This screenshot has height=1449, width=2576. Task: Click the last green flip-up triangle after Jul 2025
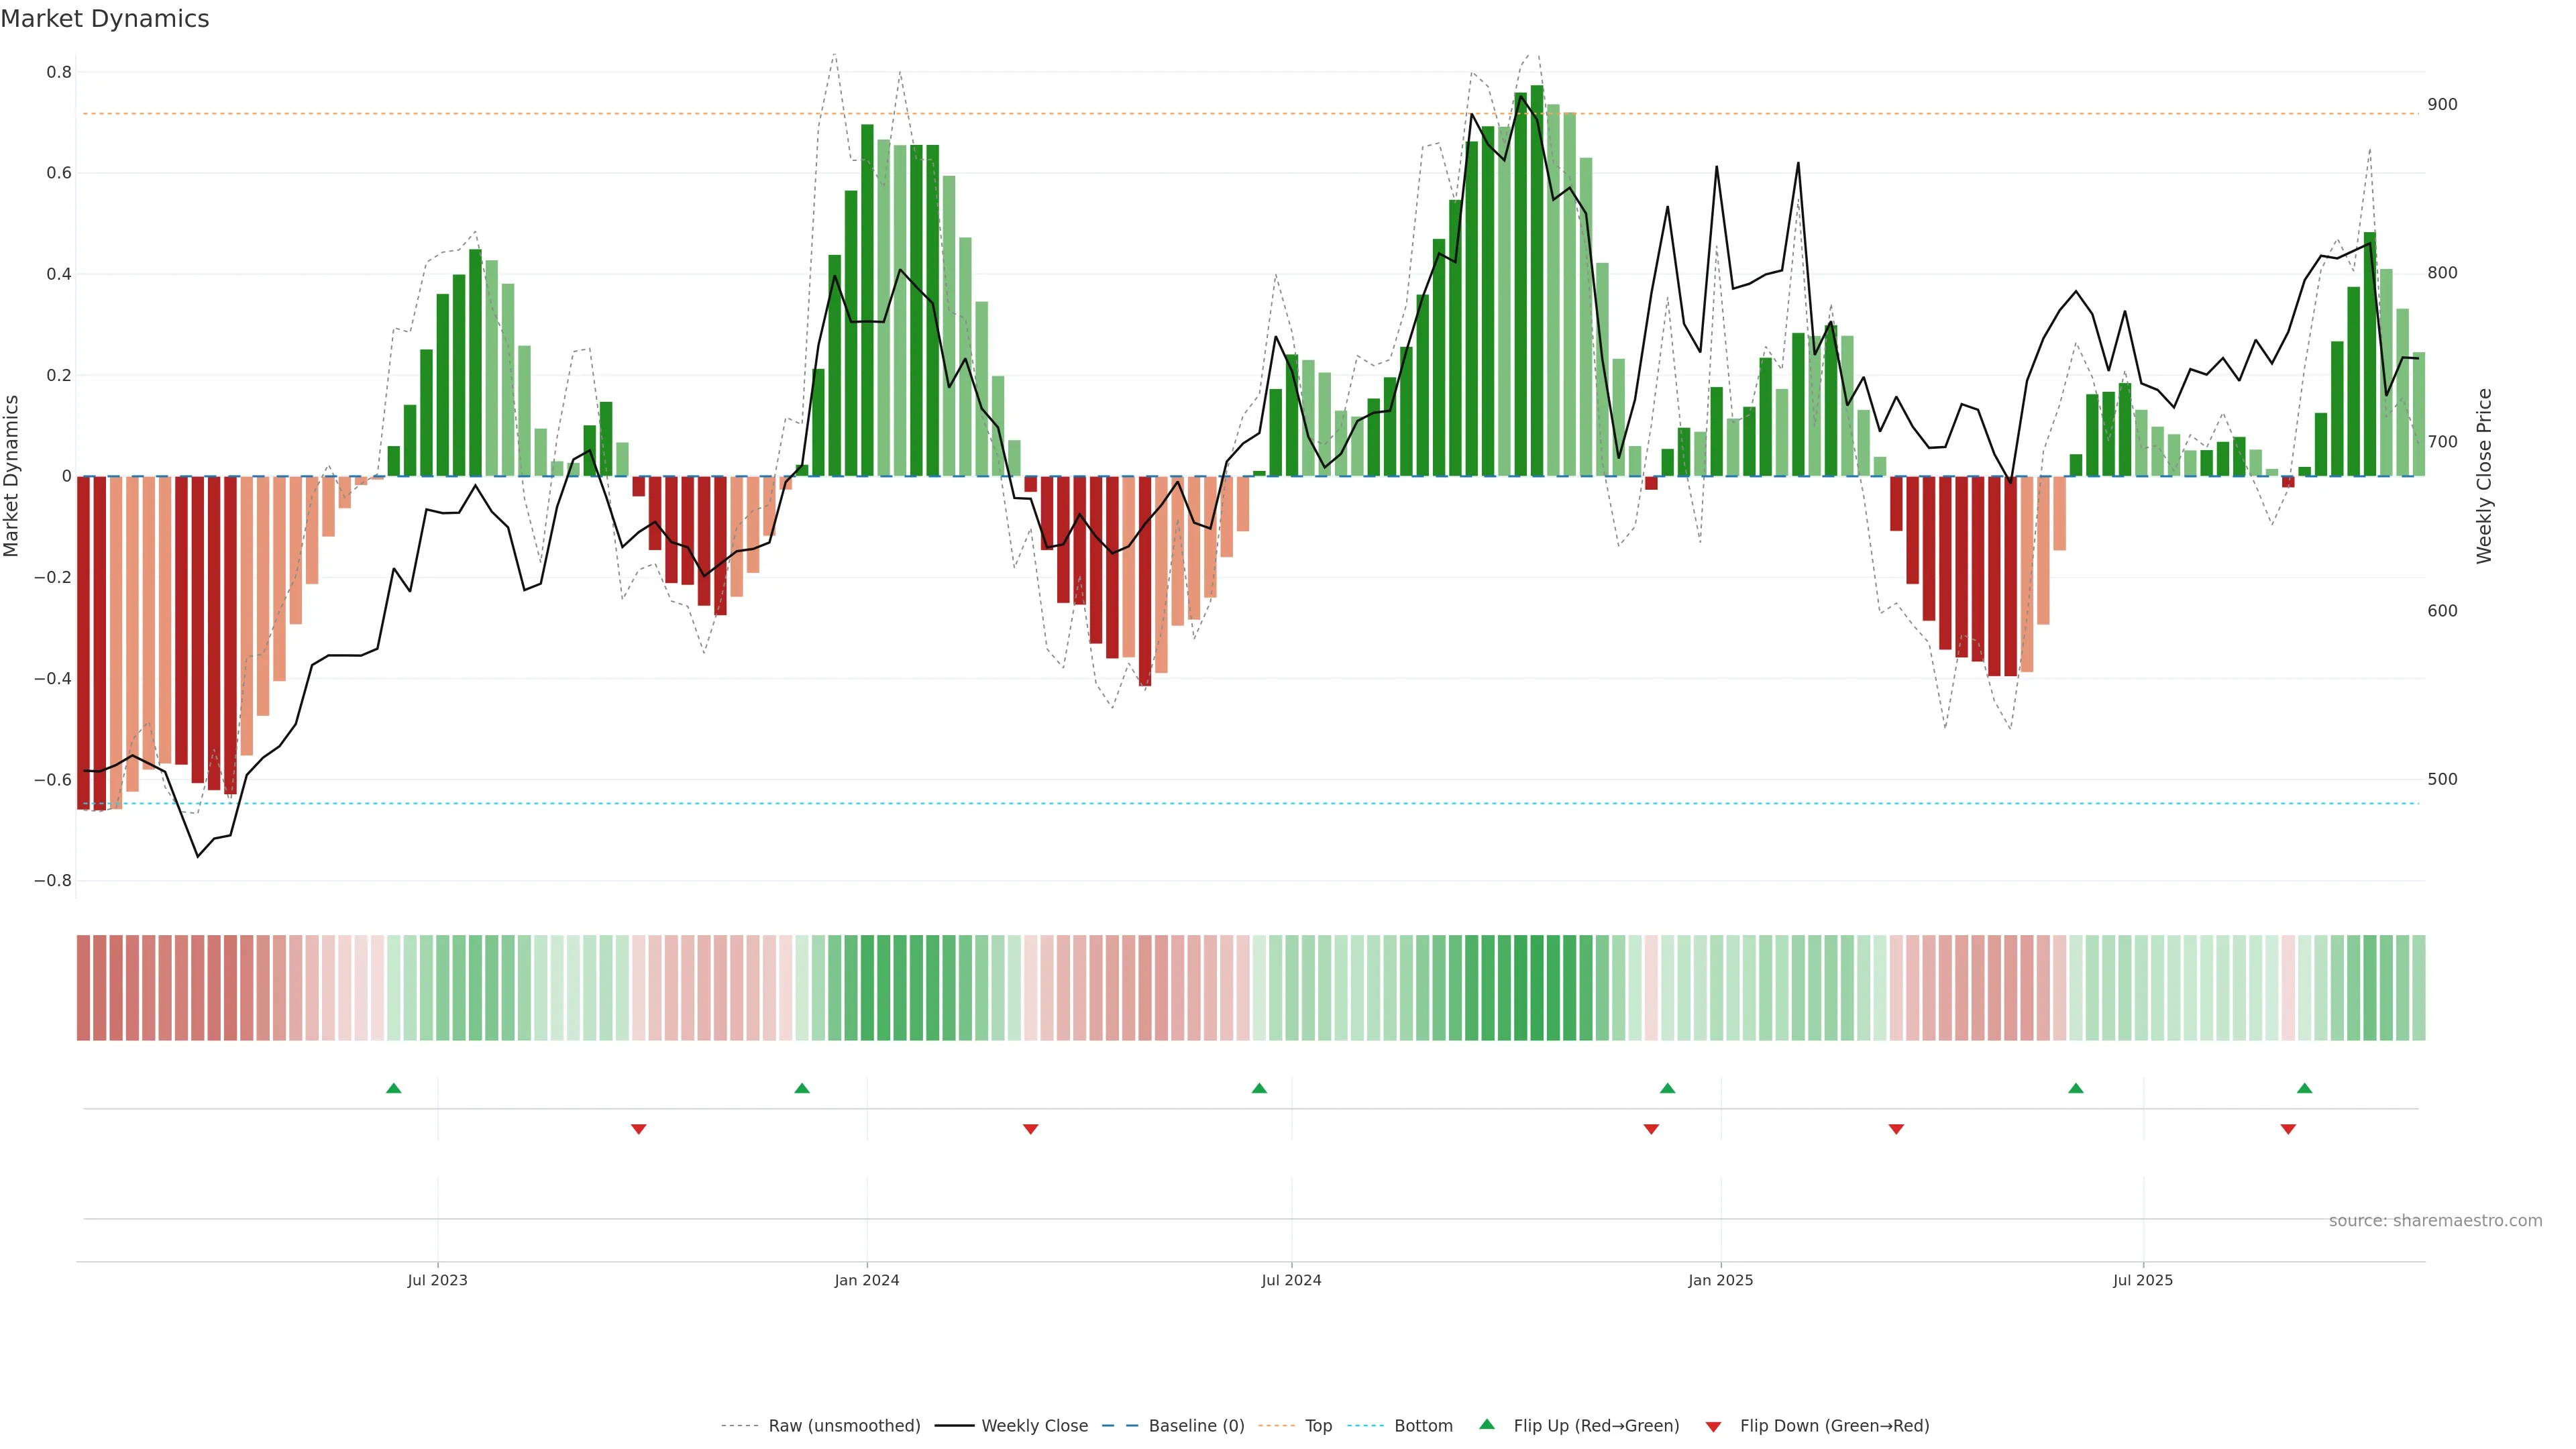[2305, 1088]
